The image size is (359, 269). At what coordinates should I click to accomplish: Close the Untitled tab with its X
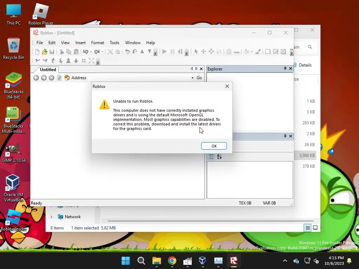201,69
